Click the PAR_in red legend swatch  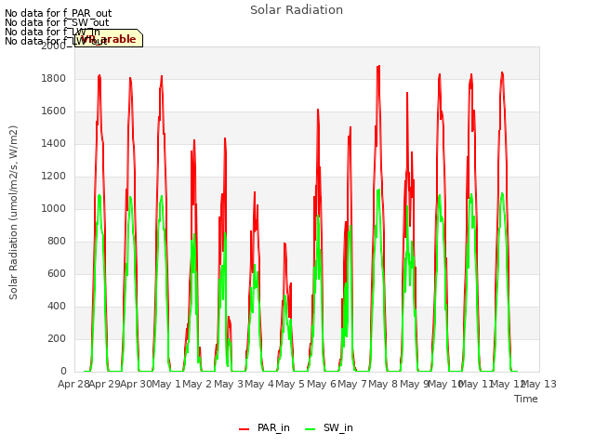pyautogui.click(x=244, y=429)
